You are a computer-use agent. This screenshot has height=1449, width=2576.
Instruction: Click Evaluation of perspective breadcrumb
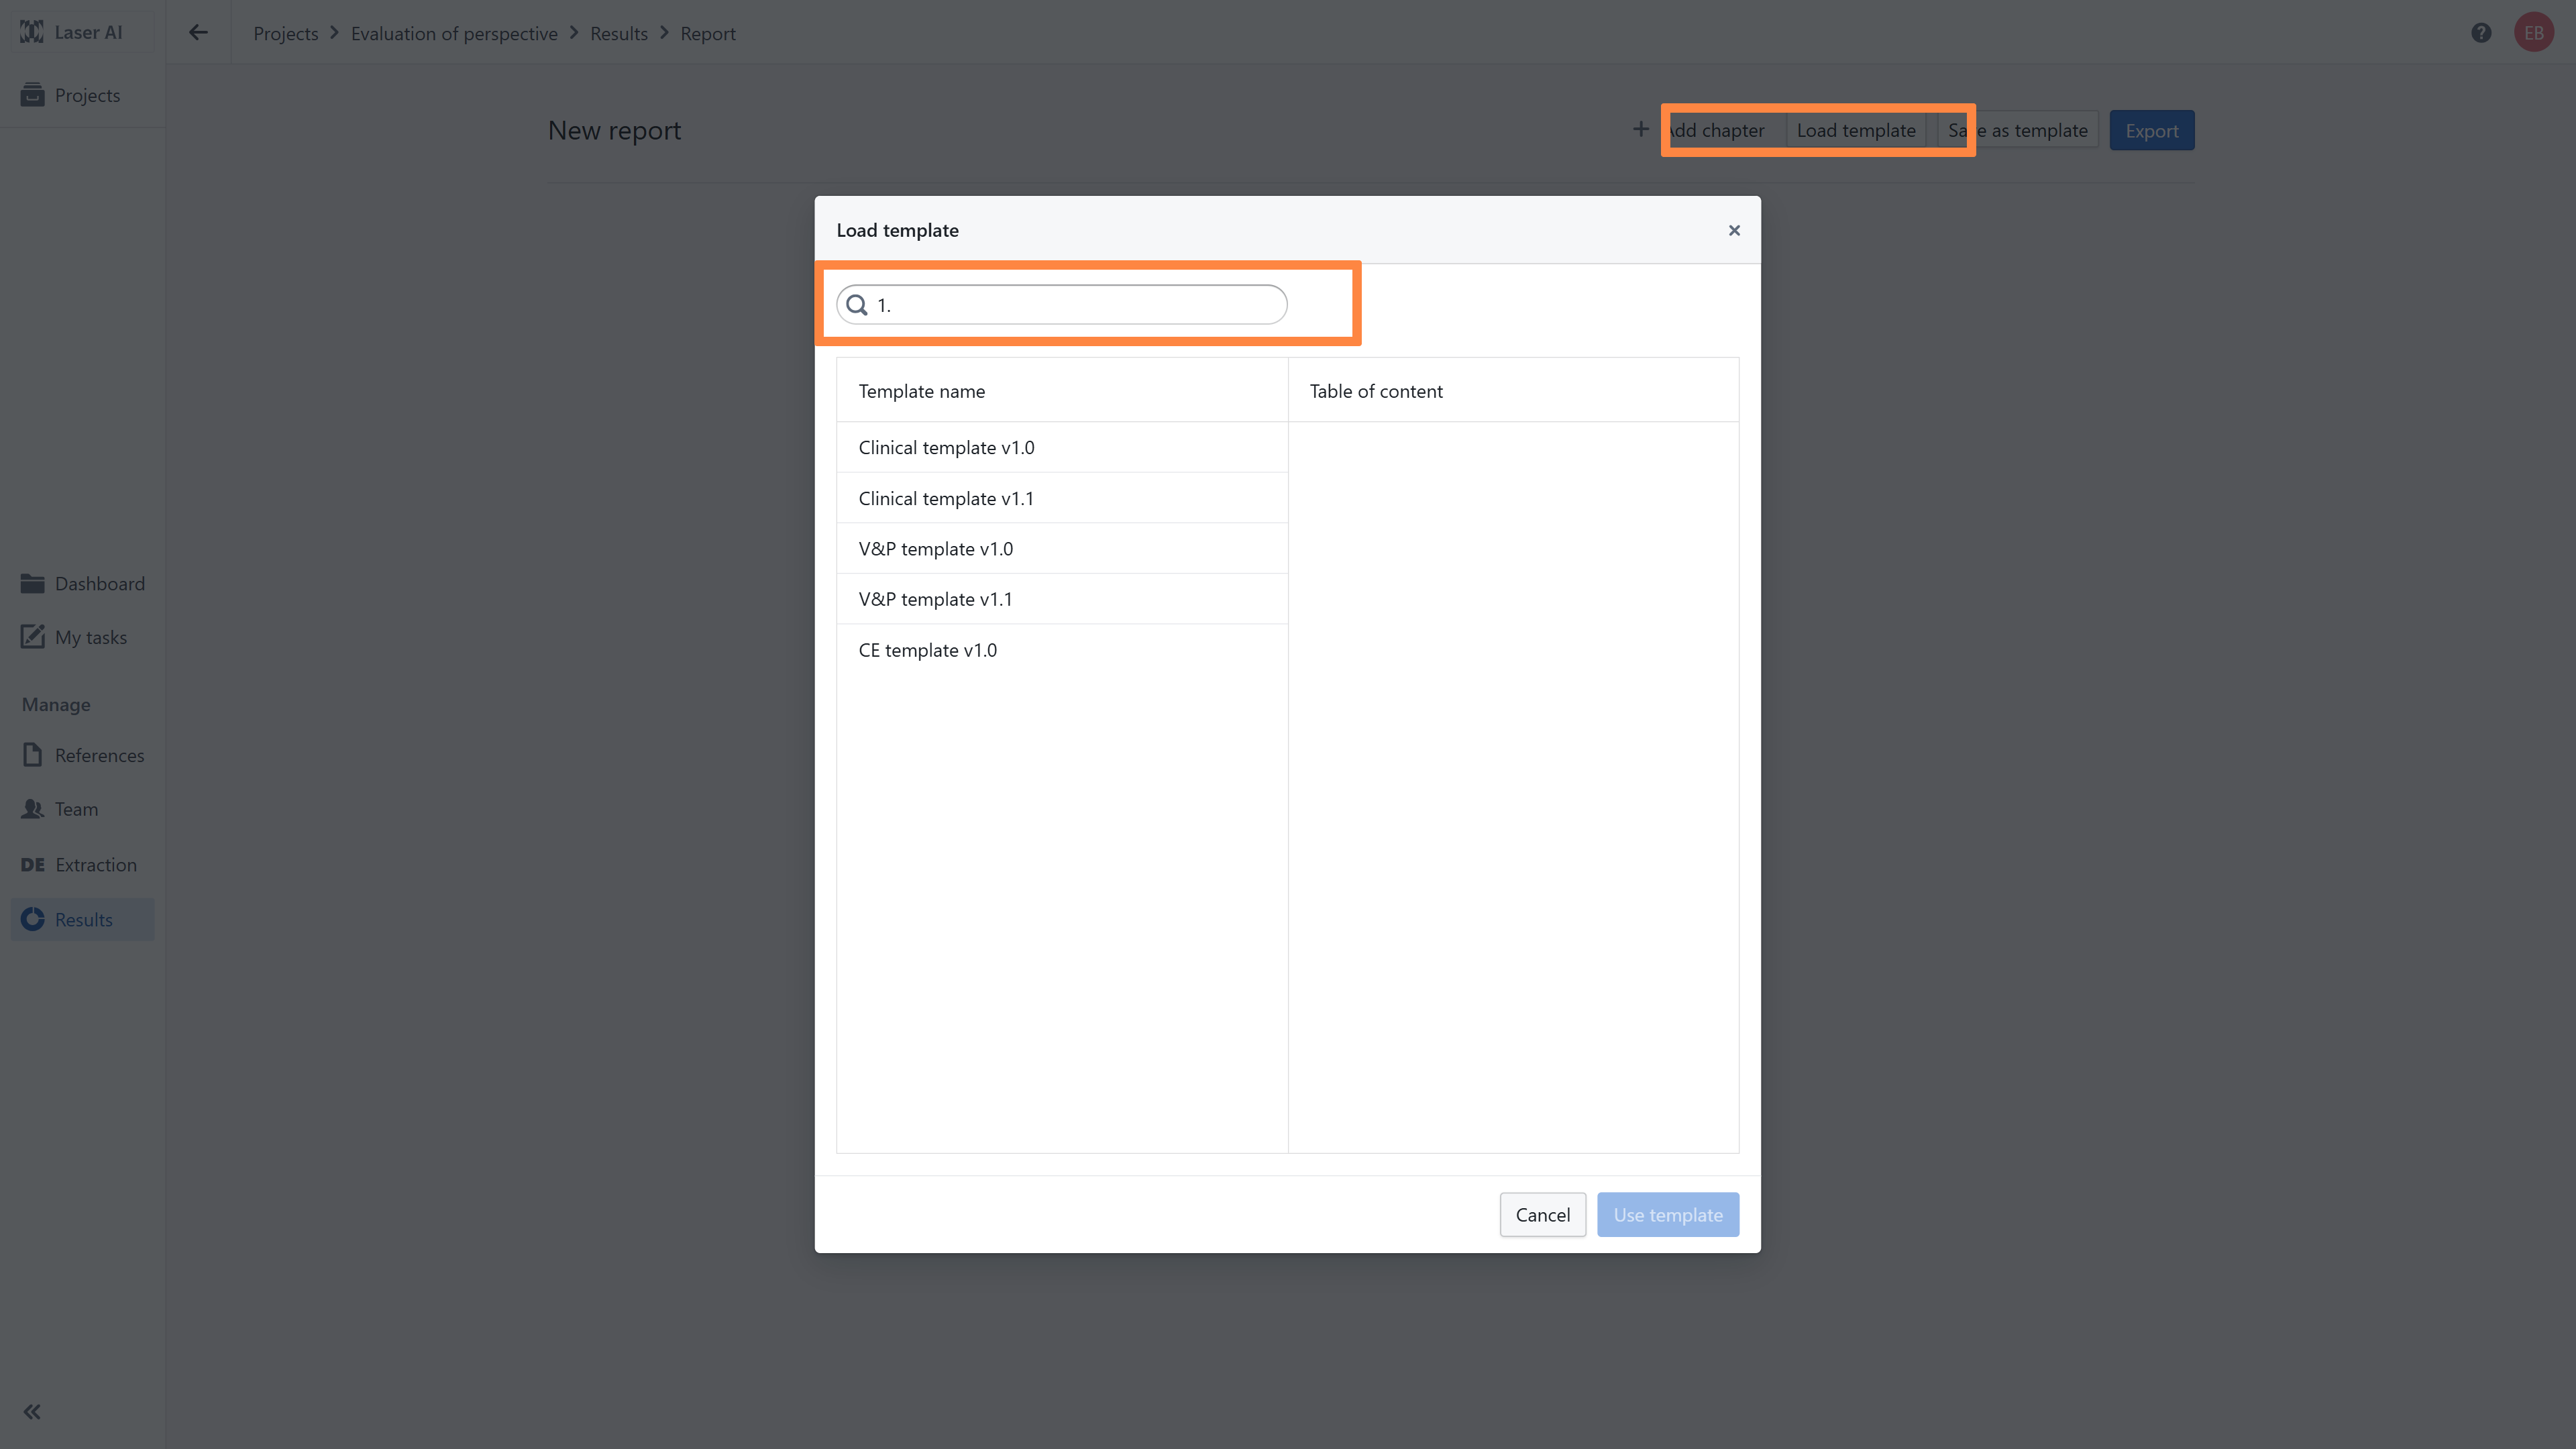tap(454, 33)
